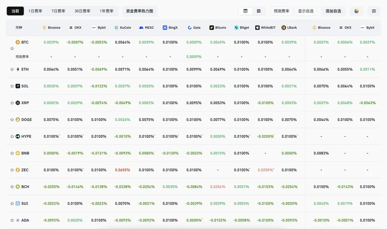Open the SUI coin link
This screenshot has height=229, width=387.
(x=22, y=203)
